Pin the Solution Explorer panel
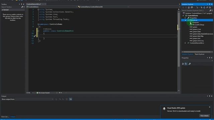The height and width of the screenshot is (120, 214). click(210, 4)
